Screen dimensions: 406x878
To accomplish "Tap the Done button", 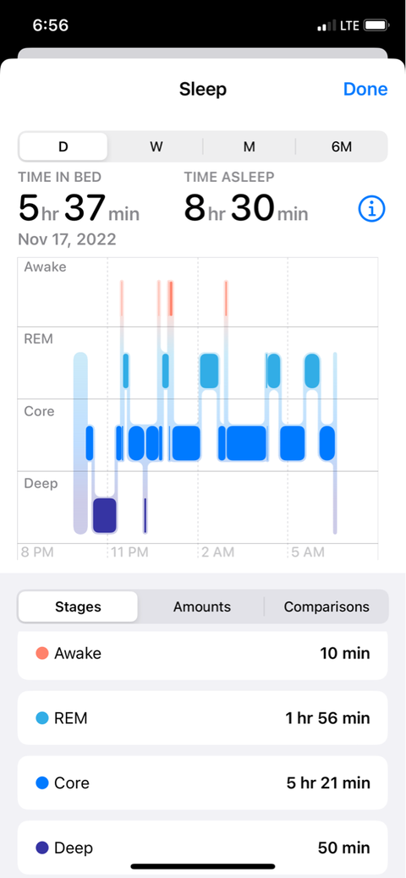I will point(365,89).
